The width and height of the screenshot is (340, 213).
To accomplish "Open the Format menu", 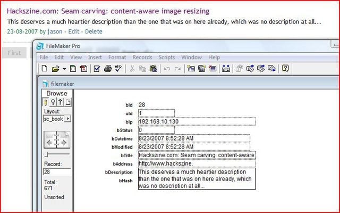I will (x=117, y=58).
